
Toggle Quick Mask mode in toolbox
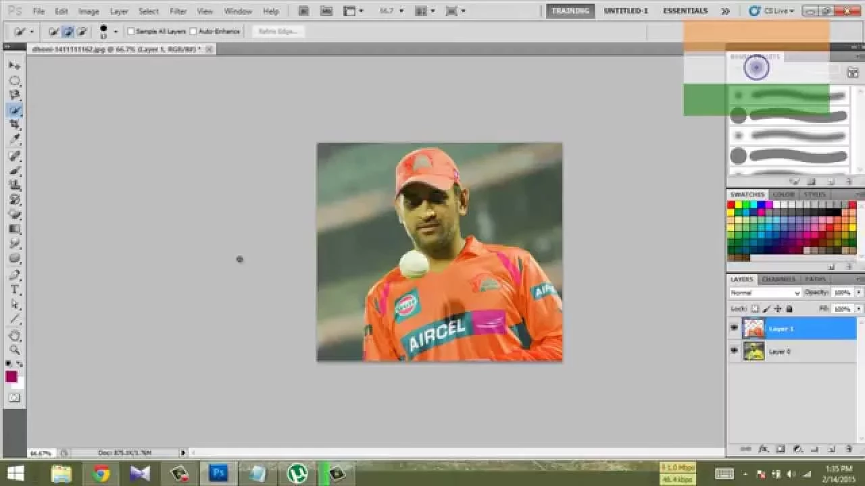point(14,398)
